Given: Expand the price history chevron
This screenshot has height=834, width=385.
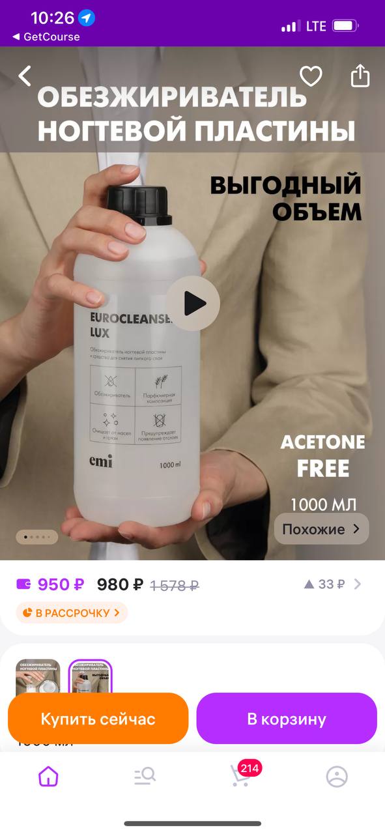Looking at the screenshot, I should (x=357, y=584).
